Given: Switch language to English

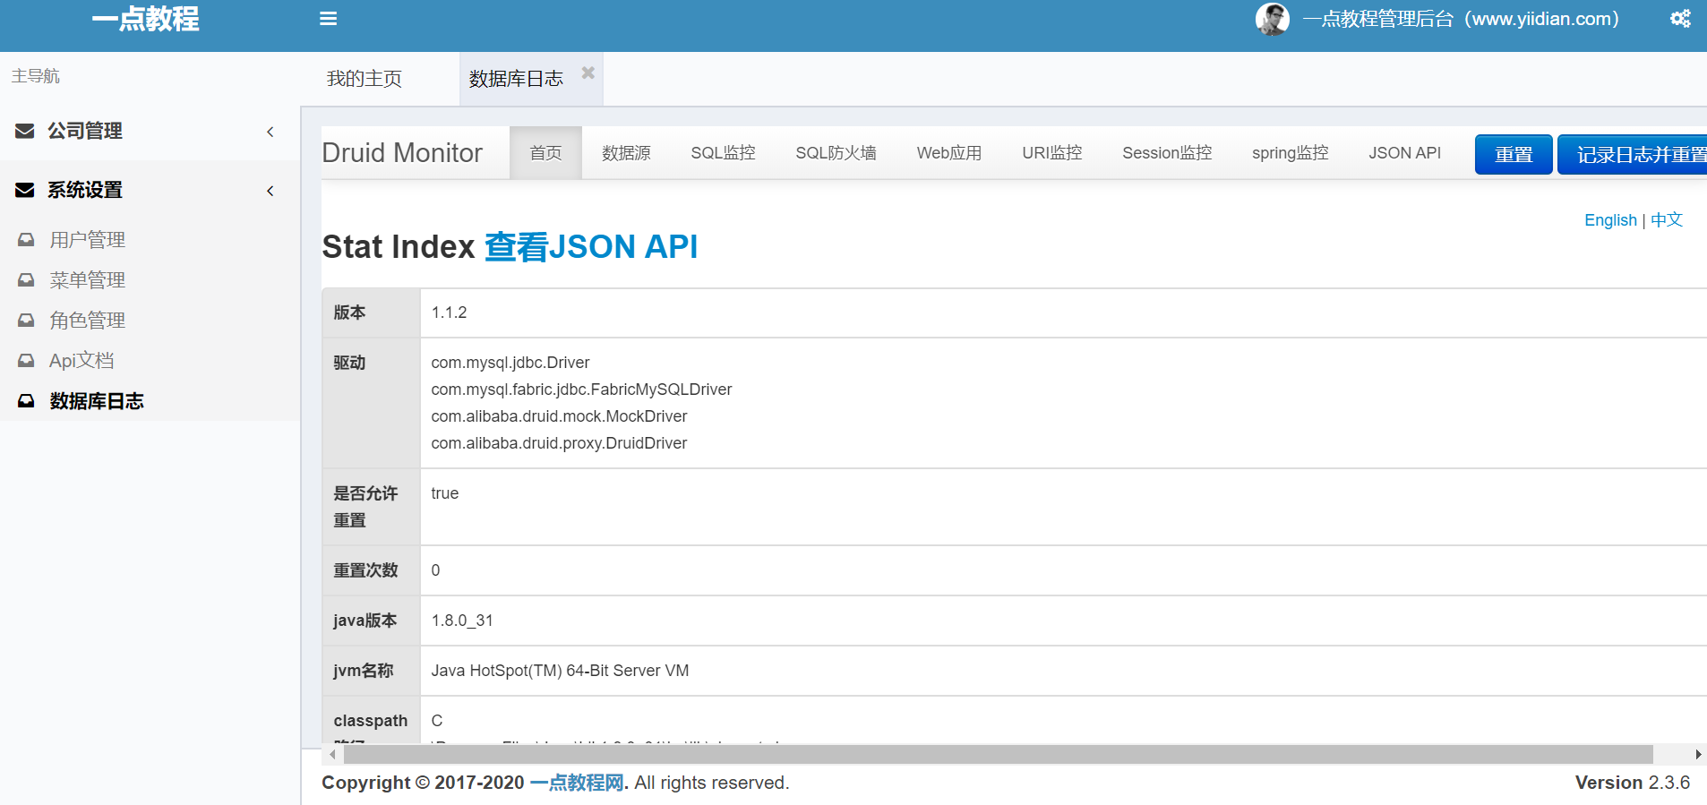Looking at the screenshot, I should 1610,220.
